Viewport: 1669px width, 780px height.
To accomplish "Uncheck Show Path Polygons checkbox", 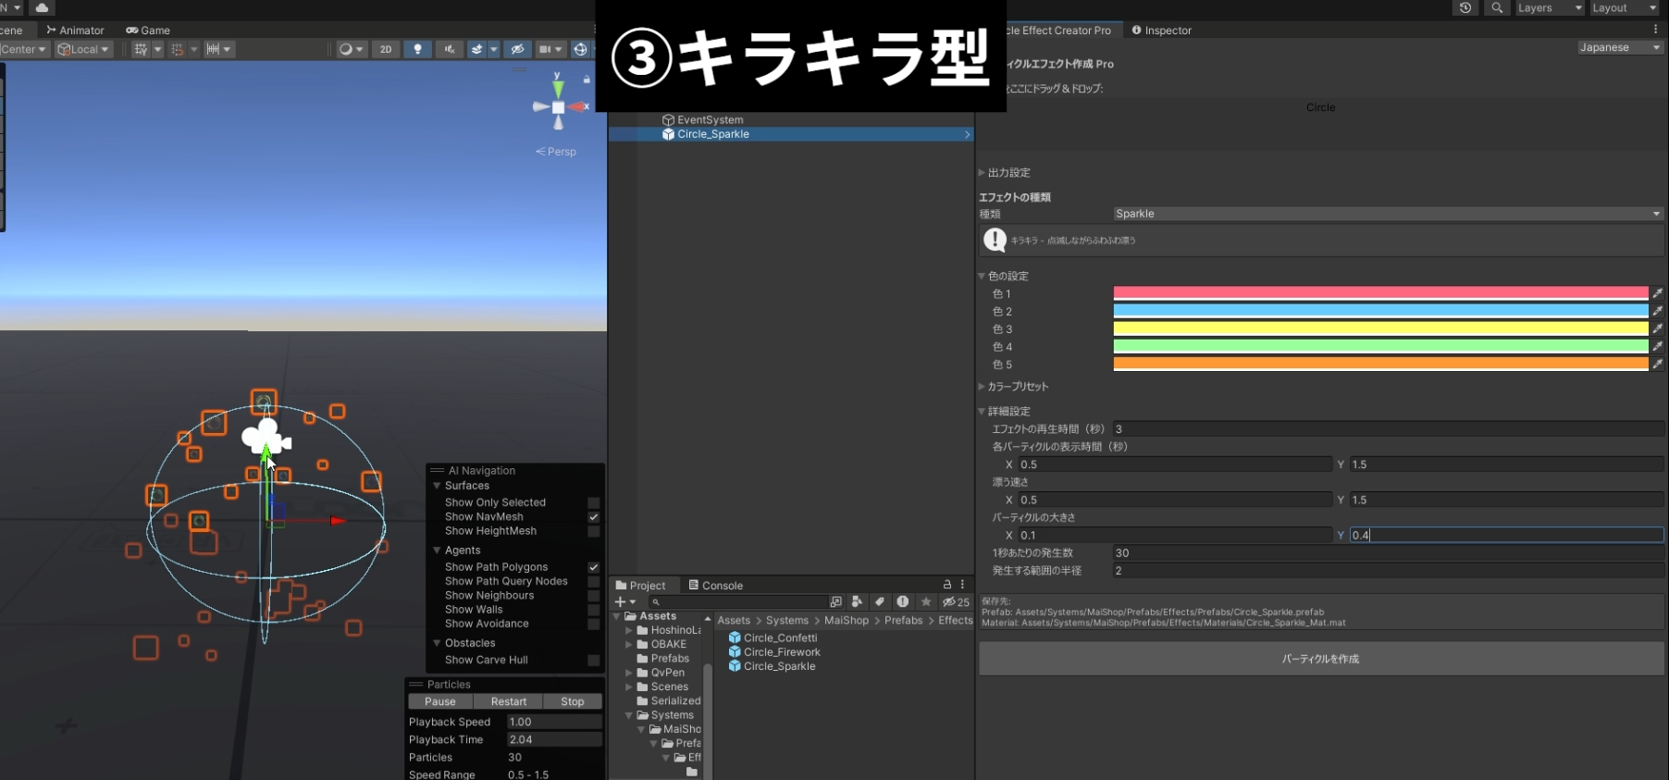I will pos(594,567).
